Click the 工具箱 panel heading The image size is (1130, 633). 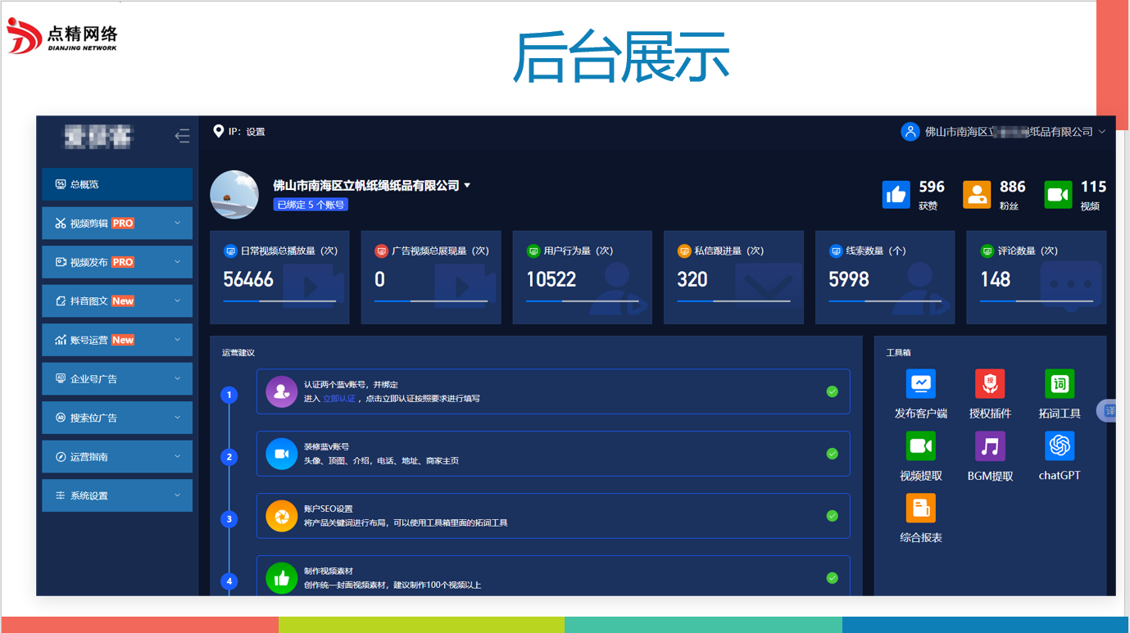898,353
